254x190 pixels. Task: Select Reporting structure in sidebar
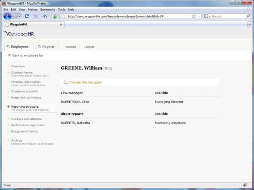point(25,107)
